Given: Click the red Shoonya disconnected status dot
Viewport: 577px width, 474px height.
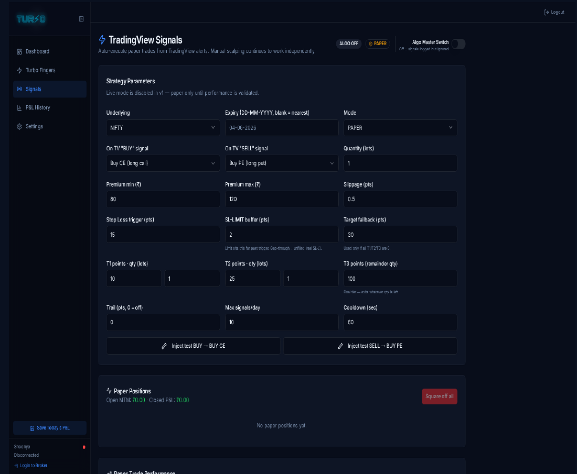Looking at the screenshot, I should click(x=84, y=447).
